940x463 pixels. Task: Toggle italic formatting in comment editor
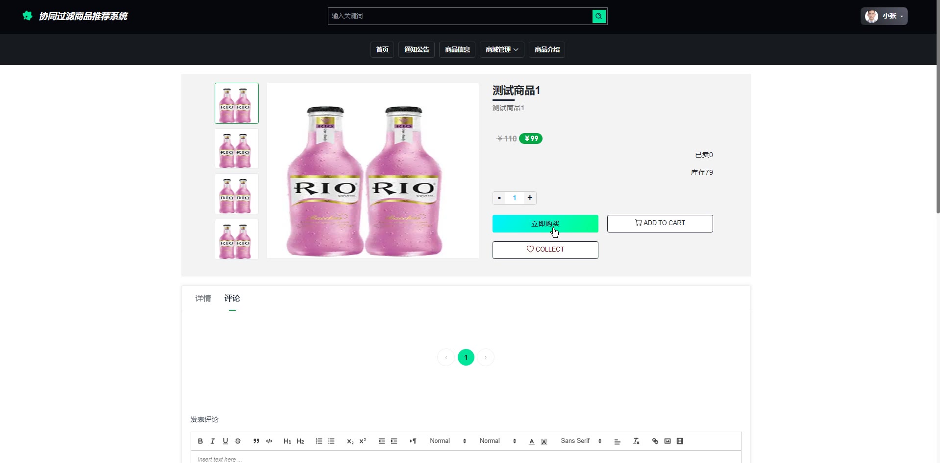point(213,441)
